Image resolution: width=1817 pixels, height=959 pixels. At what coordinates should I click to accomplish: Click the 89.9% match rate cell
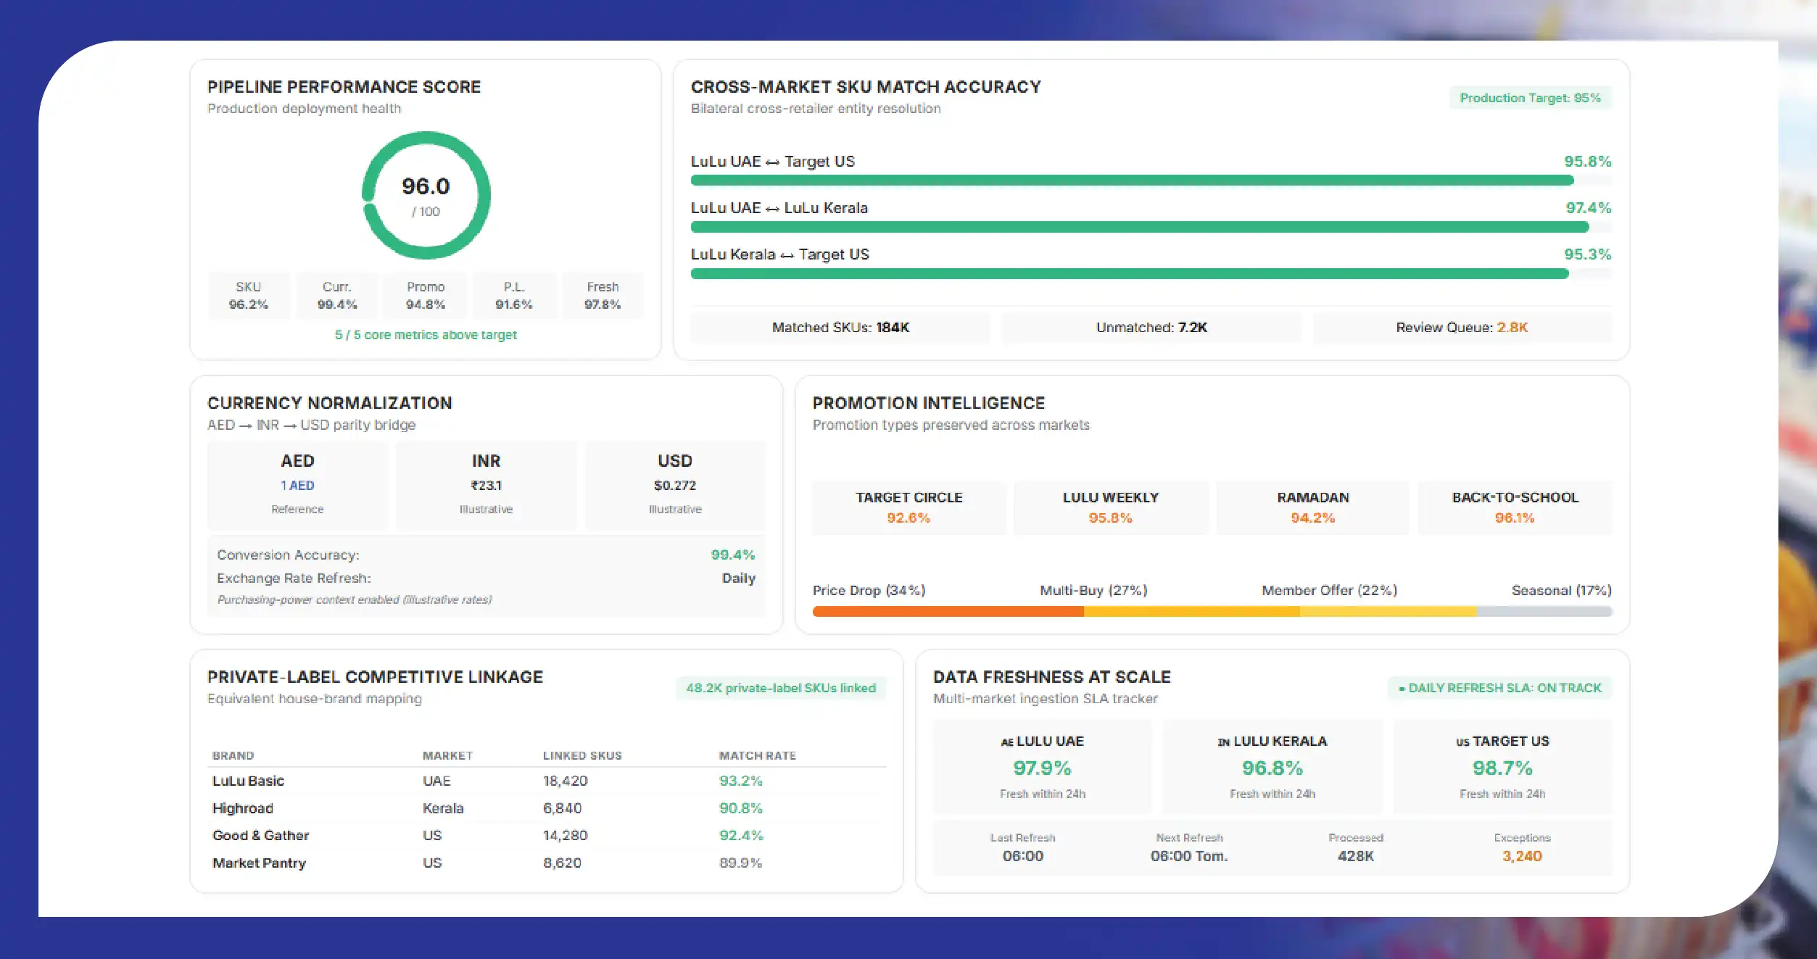coord(740,863)
